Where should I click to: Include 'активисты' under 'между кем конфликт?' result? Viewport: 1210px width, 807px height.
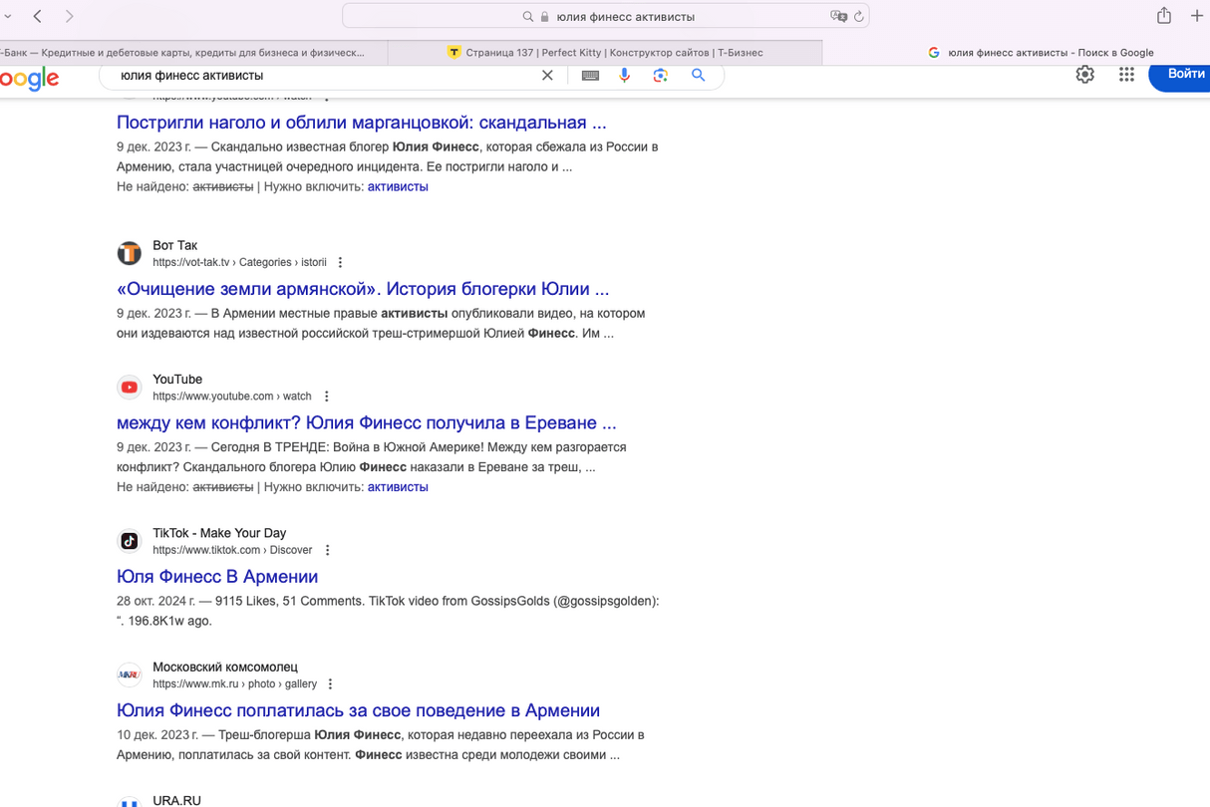pos(398,487)
